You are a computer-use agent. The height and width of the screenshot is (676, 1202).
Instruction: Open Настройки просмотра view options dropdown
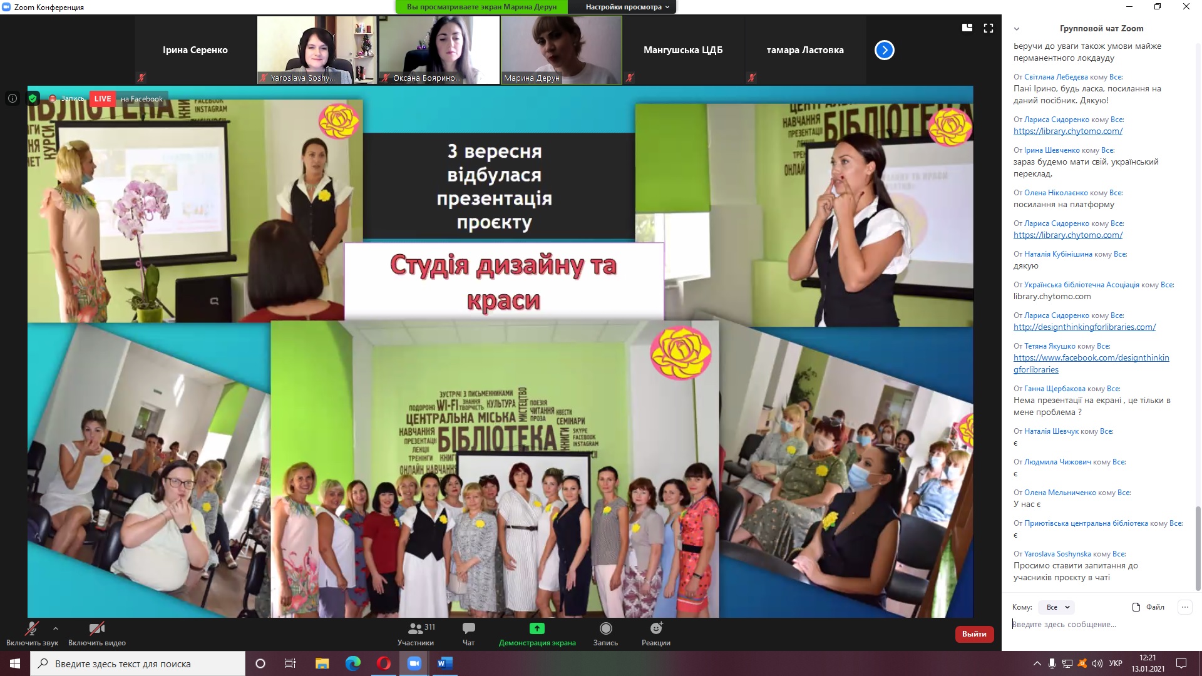[x=627, y=7]
